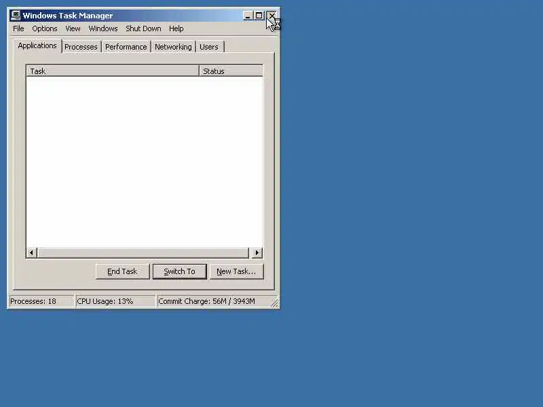
Task: Open the Help menu
Action: point(176,28)
